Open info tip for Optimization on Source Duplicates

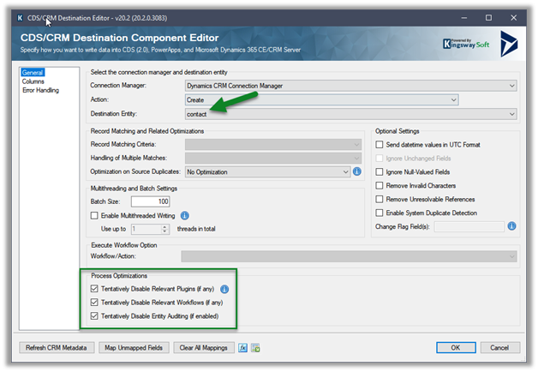[x=357, y=172]
